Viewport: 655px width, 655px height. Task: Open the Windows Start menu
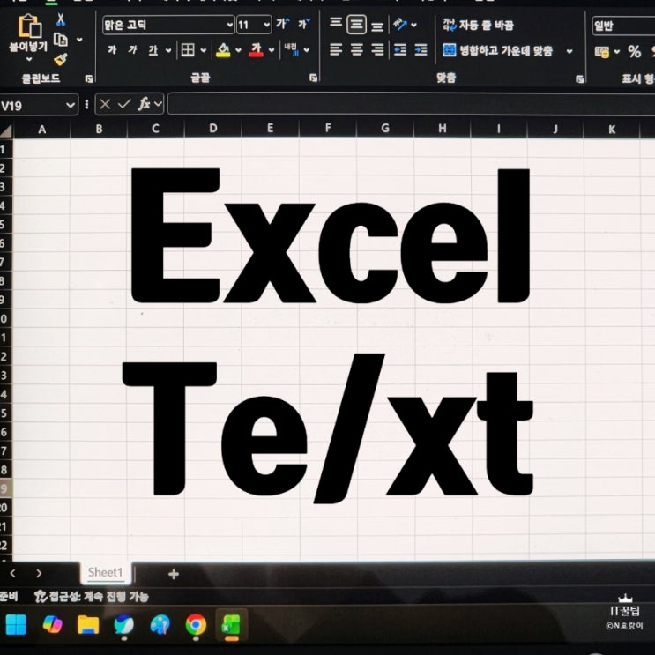(16, 625)
